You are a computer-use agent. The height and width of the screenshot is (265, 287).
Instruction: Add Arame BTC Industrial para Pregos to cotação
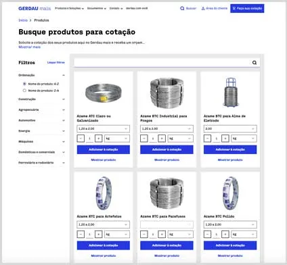(x=167, y=149)
